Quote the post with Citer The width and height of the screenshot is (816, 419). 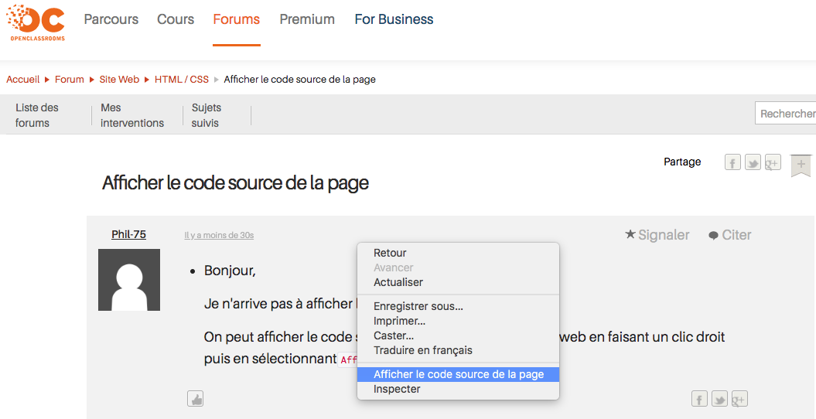tap(729, 235)
